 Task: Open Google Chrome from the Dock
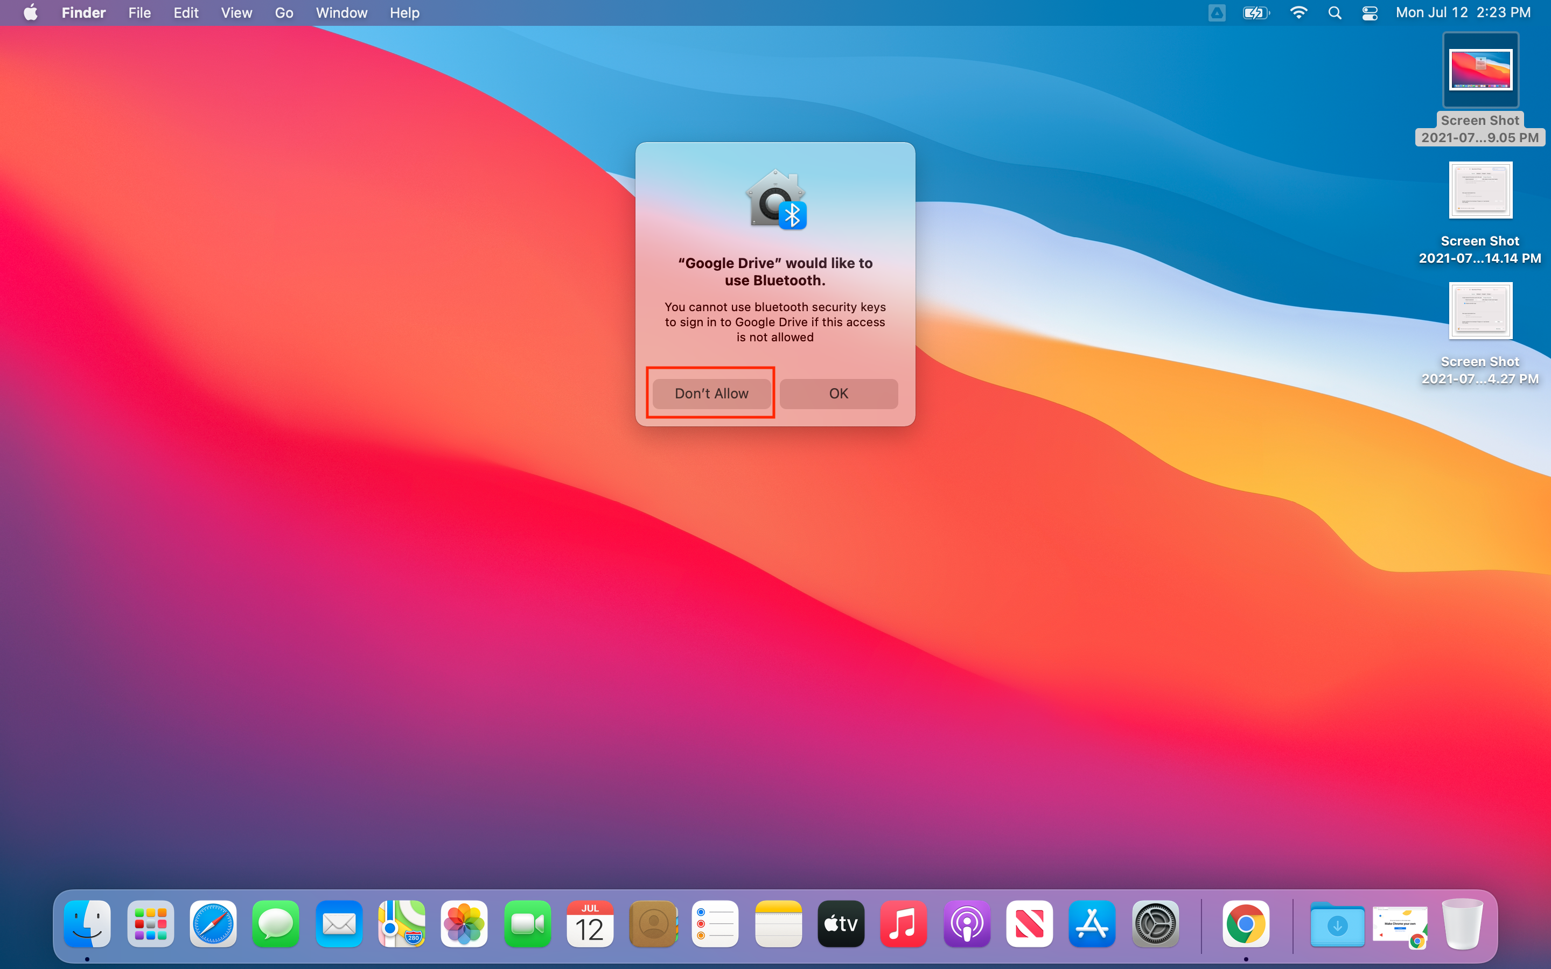coord(1246,924)
